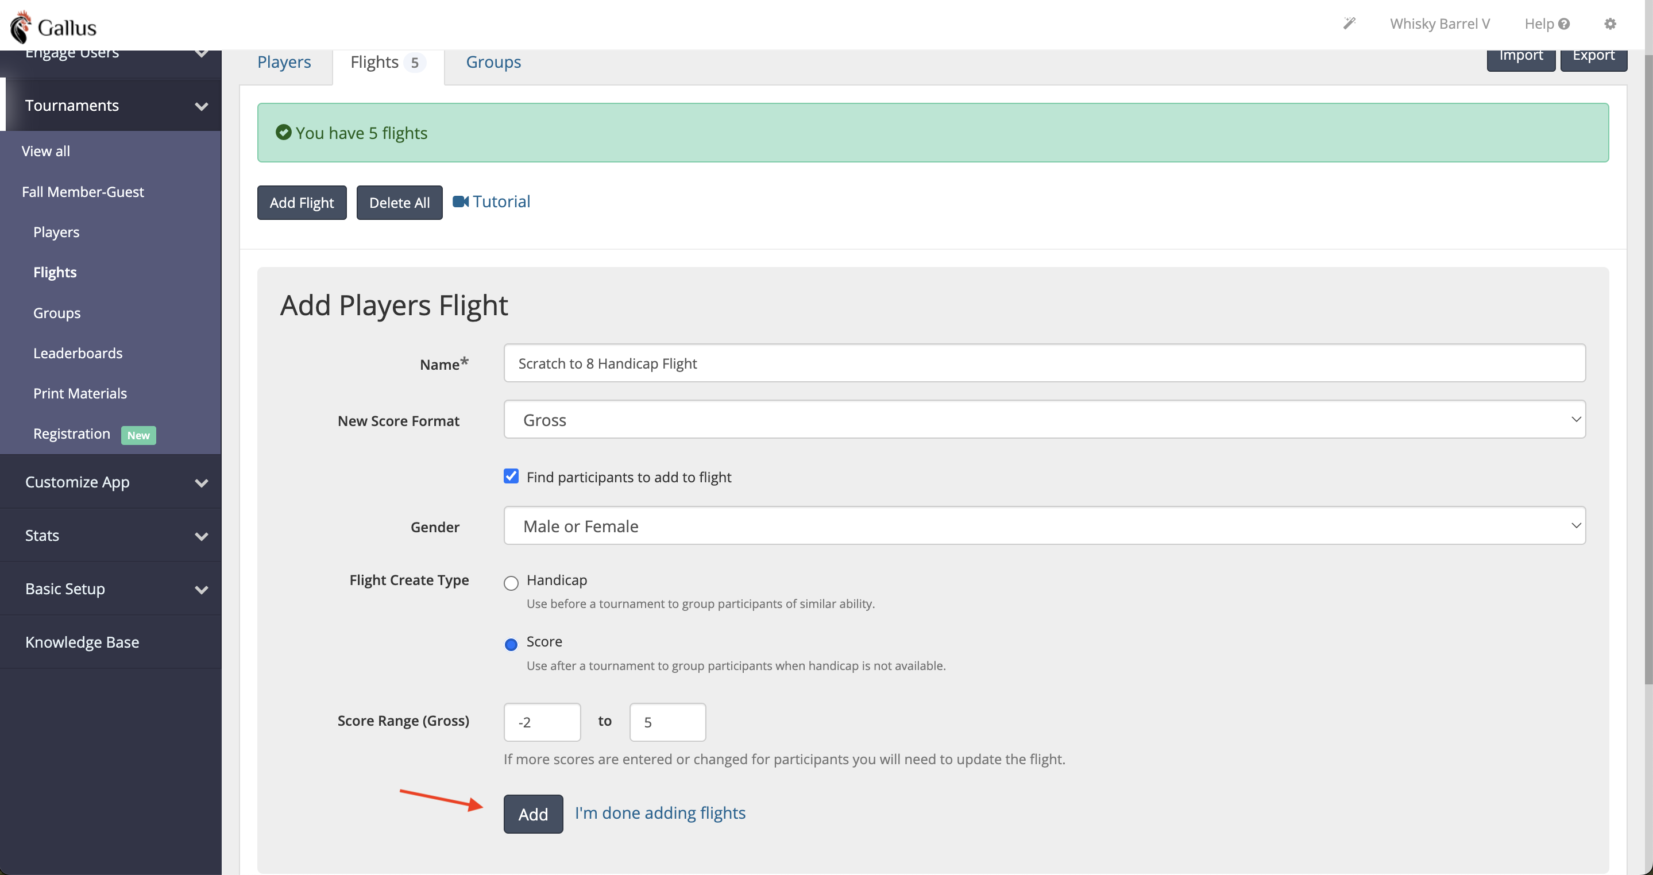Click the Tutorial video camera icon
This screenshot has width=1653, height=875.
[461, 202]
